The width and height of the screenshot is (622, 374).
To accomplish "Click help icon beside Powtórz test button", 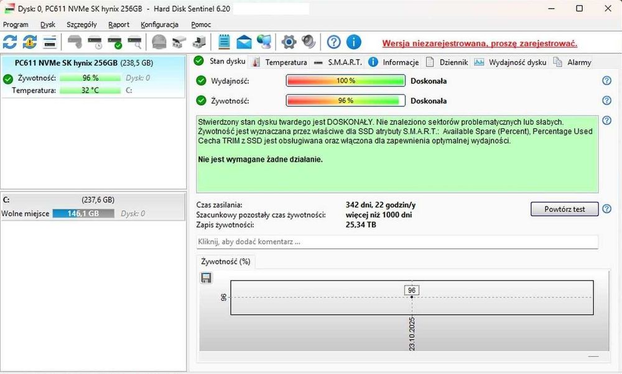I will click(607, 209).
